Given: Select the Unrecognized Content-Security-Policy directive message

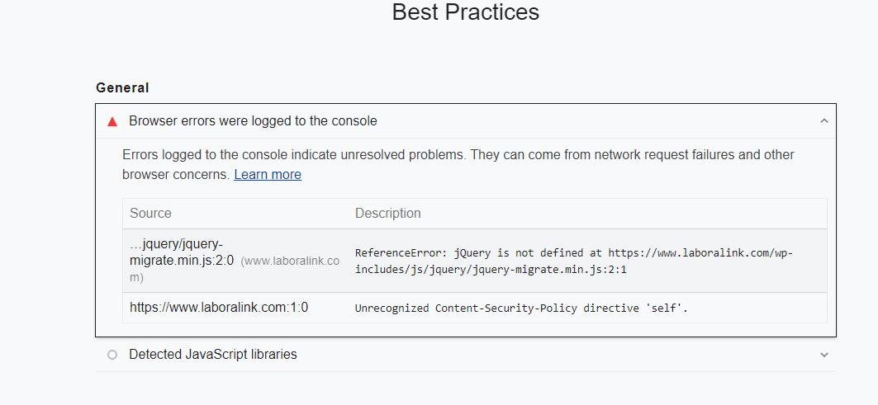Looking at the screenshot, I should tap(521, 308).
